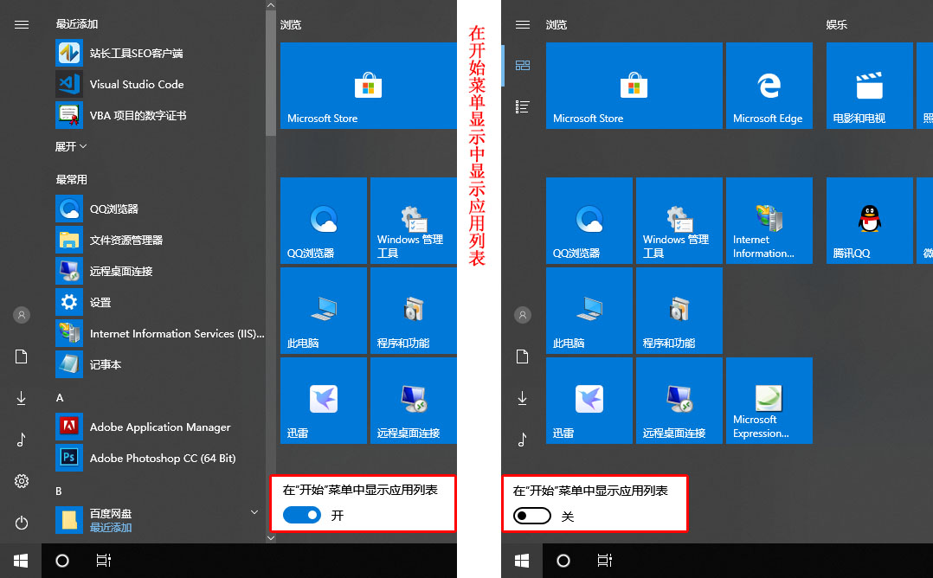This screenshot has height=578, width=933.
Task: Switch to all apps list view in right Start menu
Action: pyautogui.click(x=523, y=107)
